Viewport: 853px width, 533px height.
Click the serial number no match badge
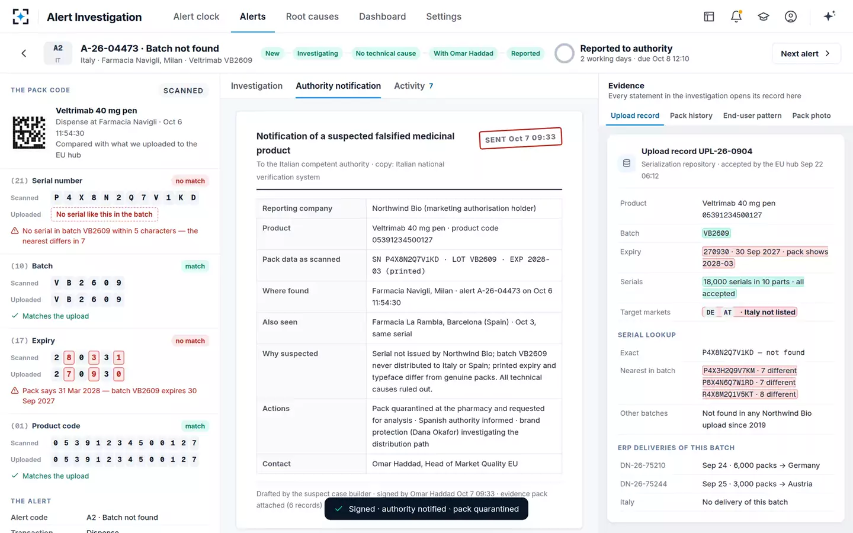190,181
